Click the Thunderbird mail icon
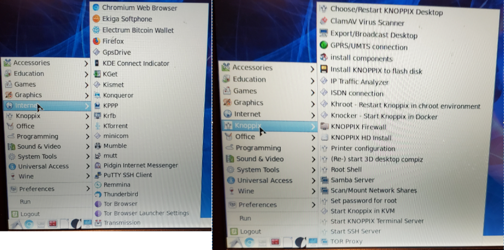 98,194
